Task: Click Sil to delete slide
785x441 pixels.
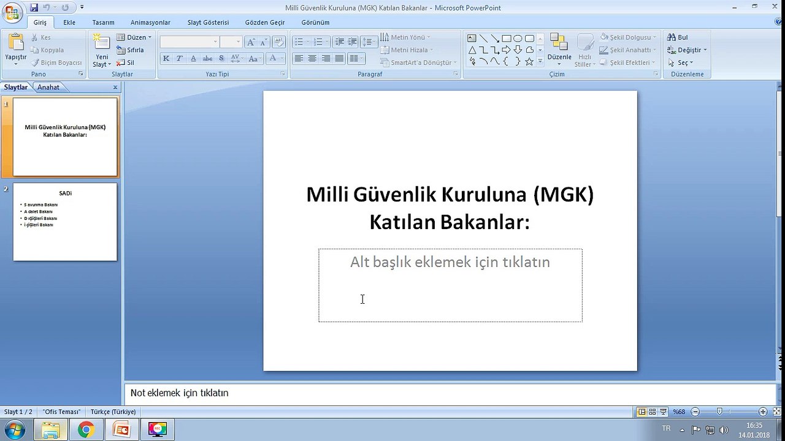Action: click(x=125, y=62)
